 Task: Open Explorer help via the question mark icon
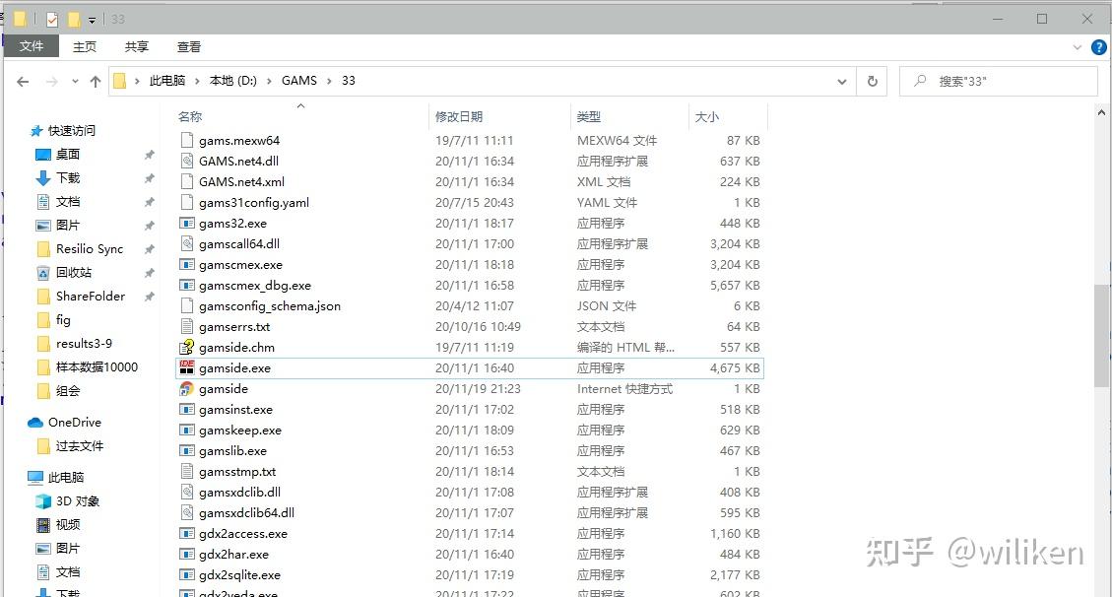pos(1099,46)
